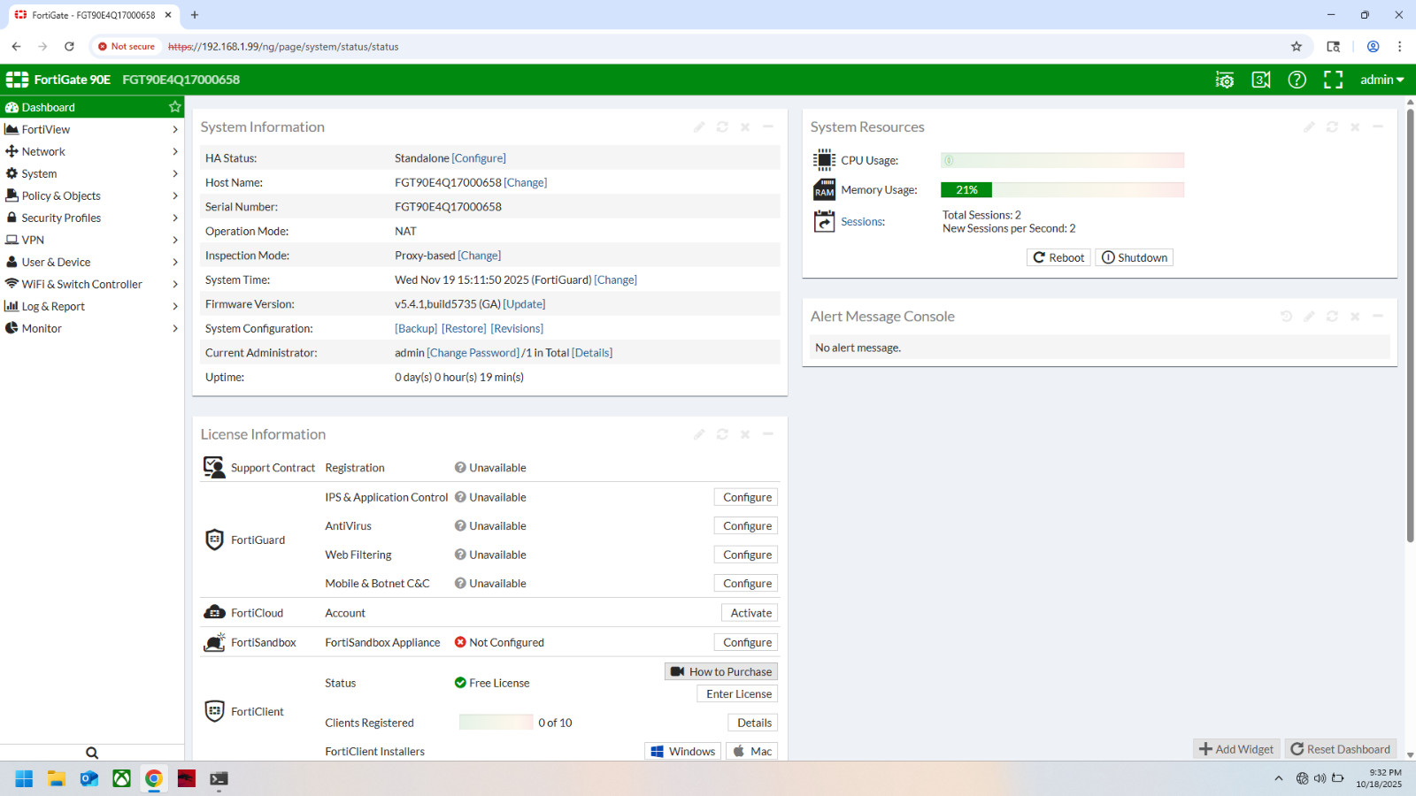Open the Network sidebar menu

pos(92,151)
